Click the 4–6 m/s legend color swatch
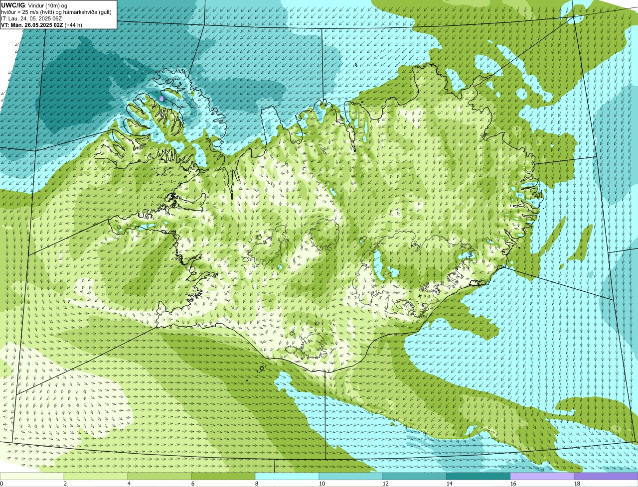This screenshot has height=487, width=638. [x=159, y=476]
